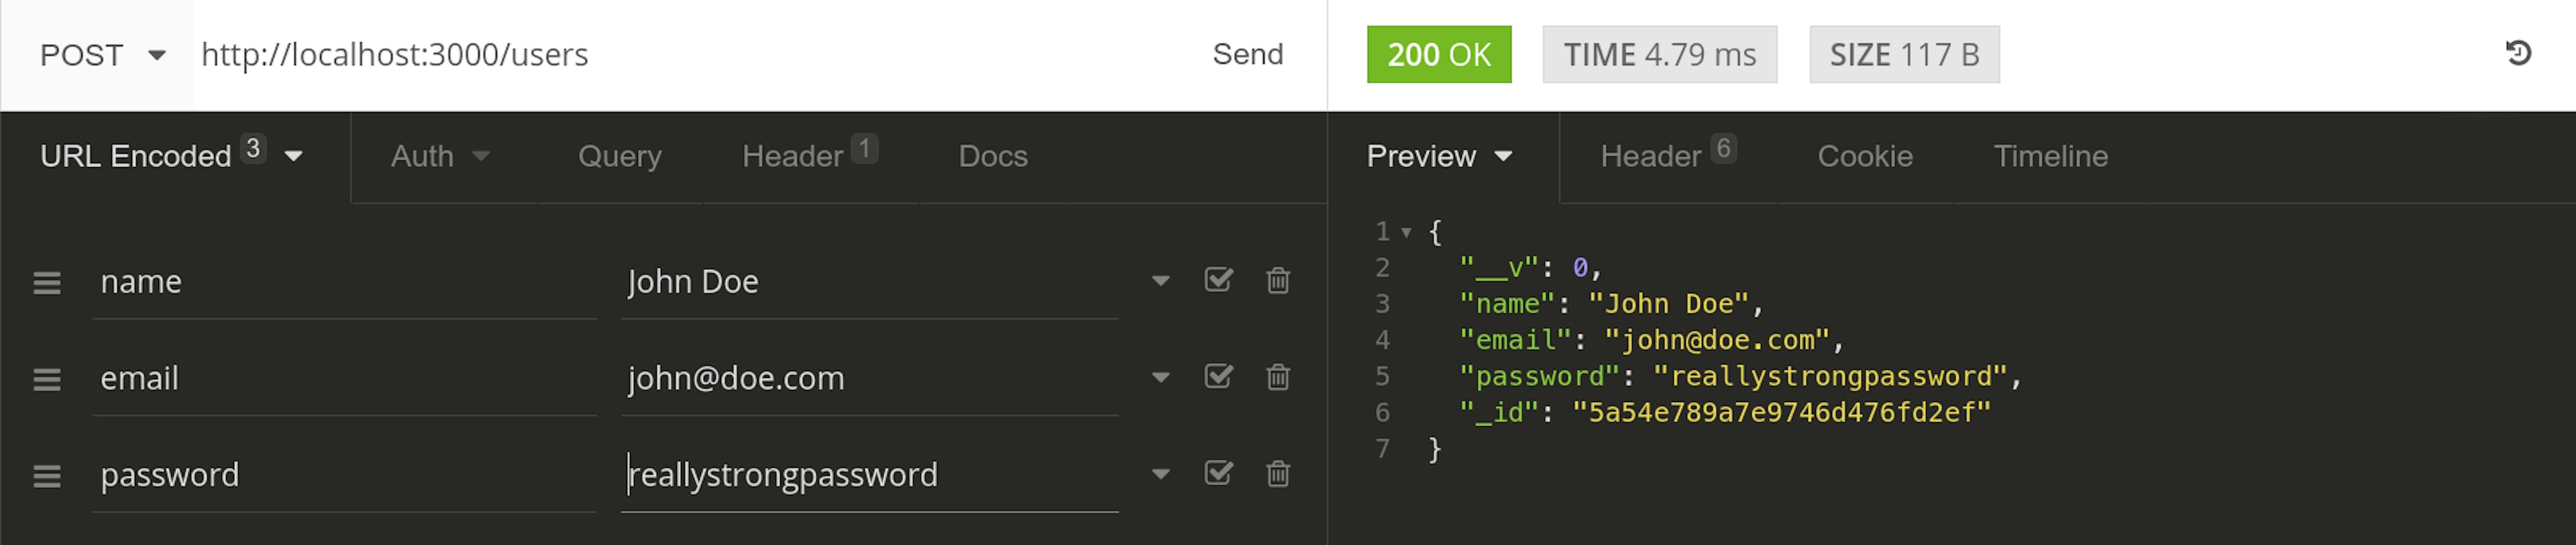Delete the email parameter row
Screen dimensions: 2576x545
pyautogui.click(x=1277, y=378)
